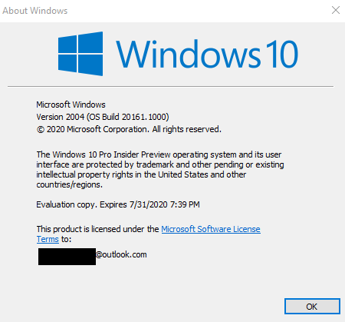Click the Windows 10 wordmark
Image resolution: width=345 pixels, height=322 pixels.
tap(207, 54)
